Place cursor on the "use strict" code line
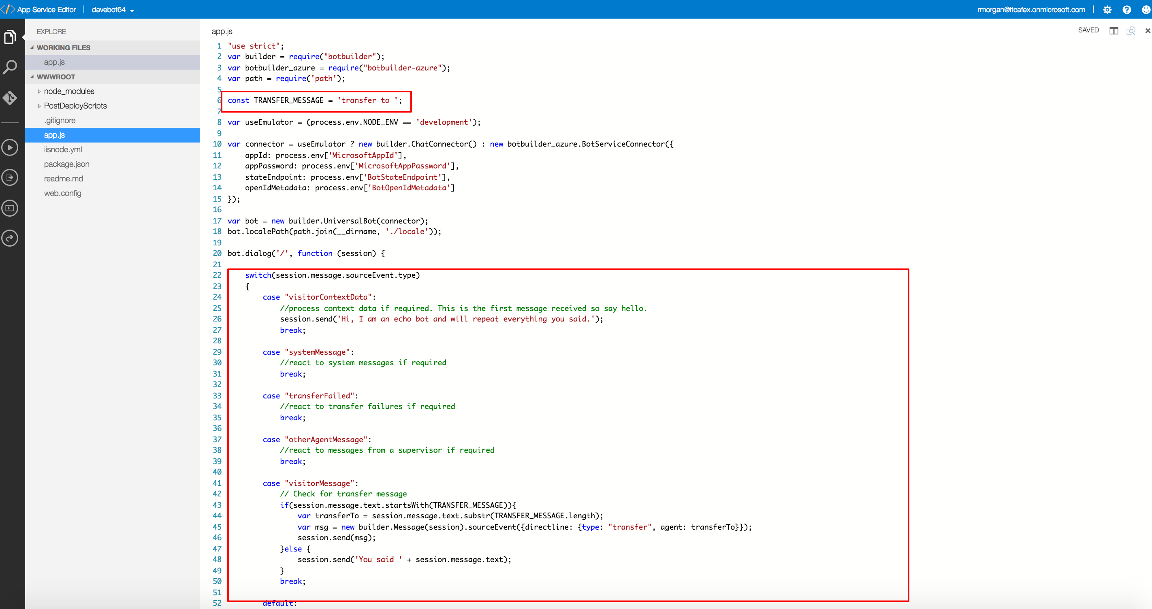The height and width of the screenshot is (609, 1152). (255, 46)
